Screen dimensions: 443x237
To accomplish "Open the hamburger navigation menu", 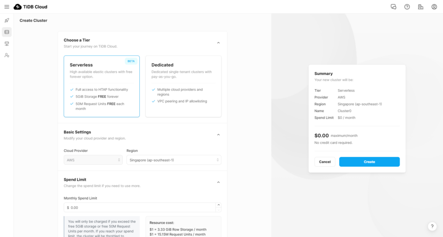I will (x=6, y=7).
